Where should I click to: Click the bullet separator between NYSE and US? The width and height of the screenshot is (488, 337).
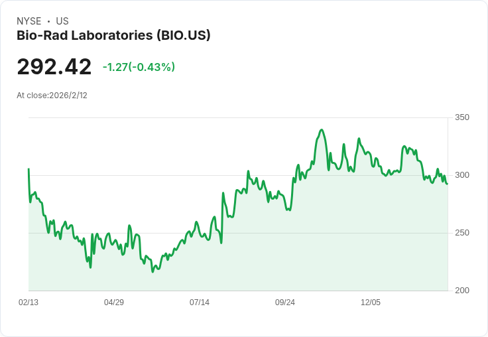(x=48, y=21)
